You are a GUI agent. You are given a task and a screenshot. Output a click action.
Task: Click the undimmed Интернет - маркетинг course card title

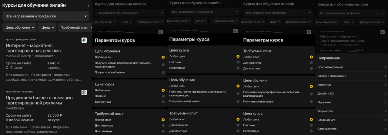tap(33, 48)
